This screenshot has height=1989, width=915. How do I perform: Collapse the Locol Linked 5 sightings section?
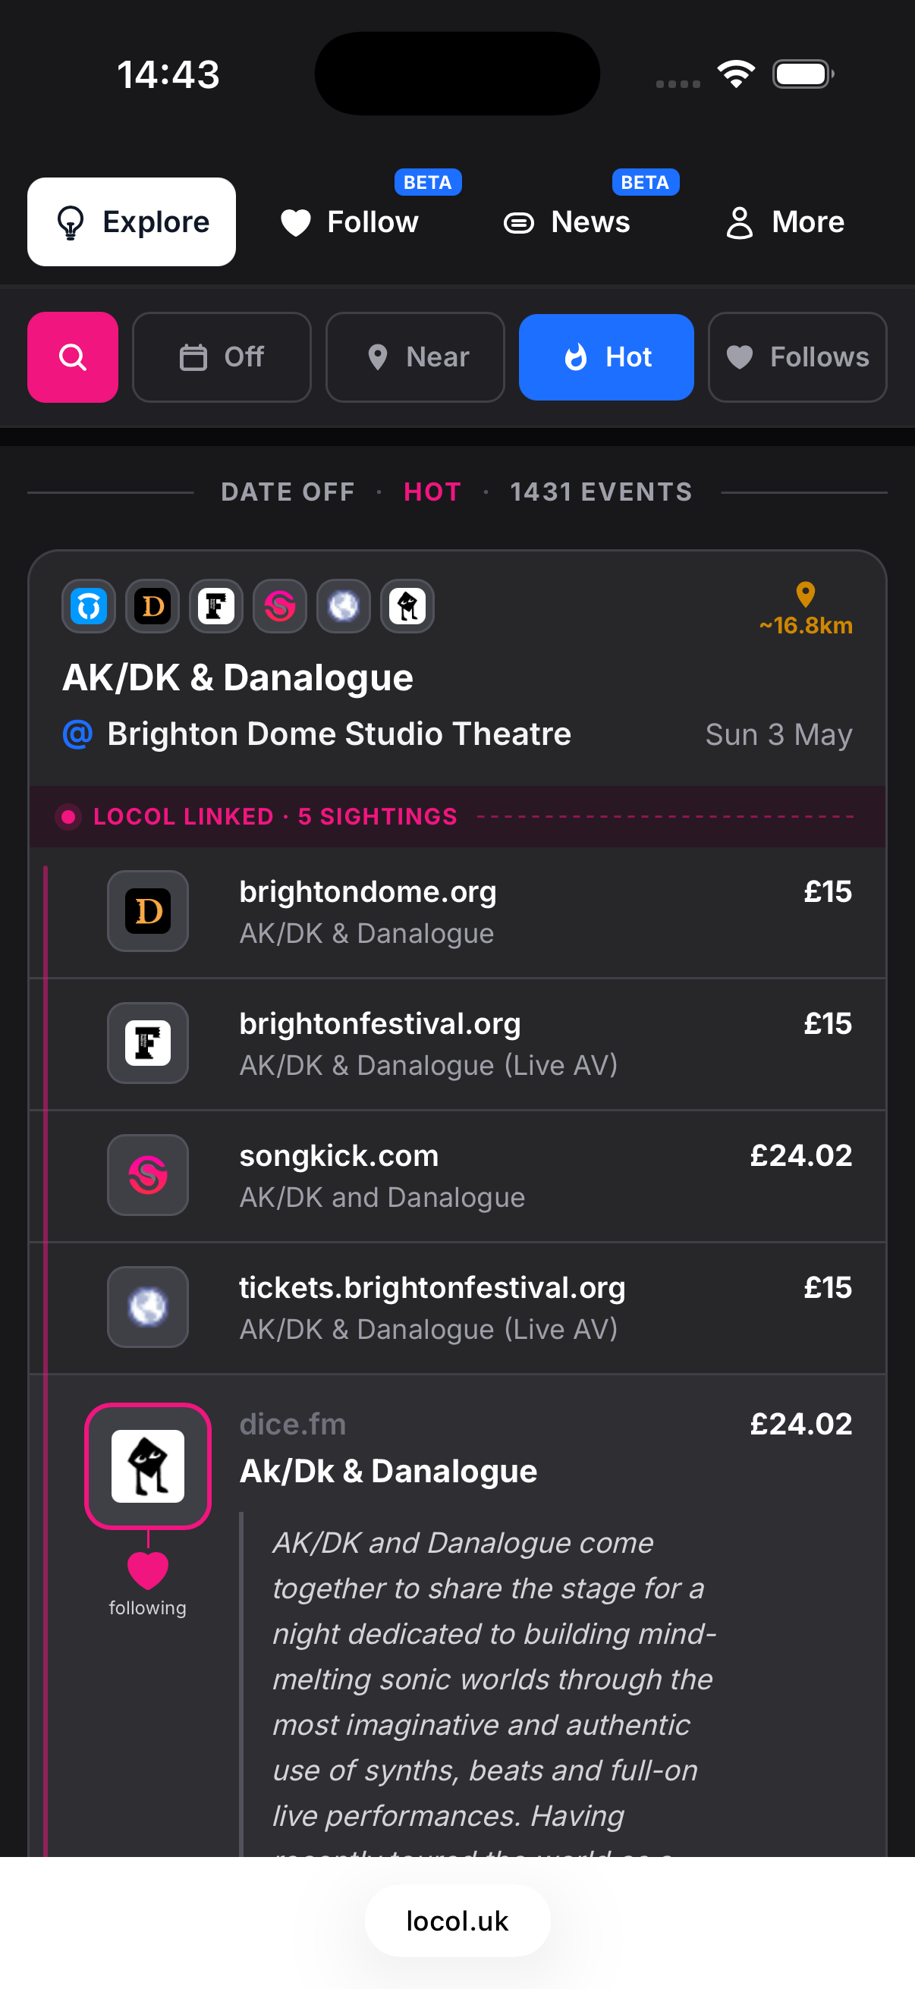(x=274, y=816)
